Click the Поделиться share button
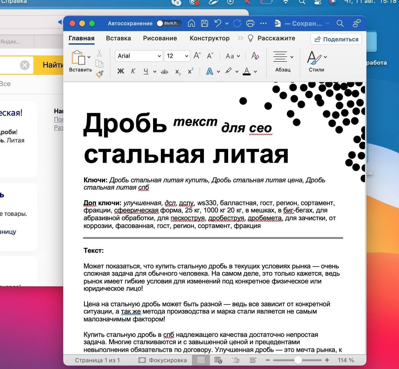Screen dimensions: 399x369 click(x=336, y=39)
